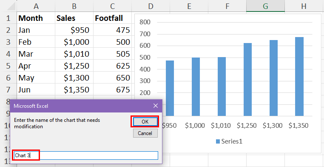Select the May cell
This screenshot has height=167, width=324.
(36, 78)
